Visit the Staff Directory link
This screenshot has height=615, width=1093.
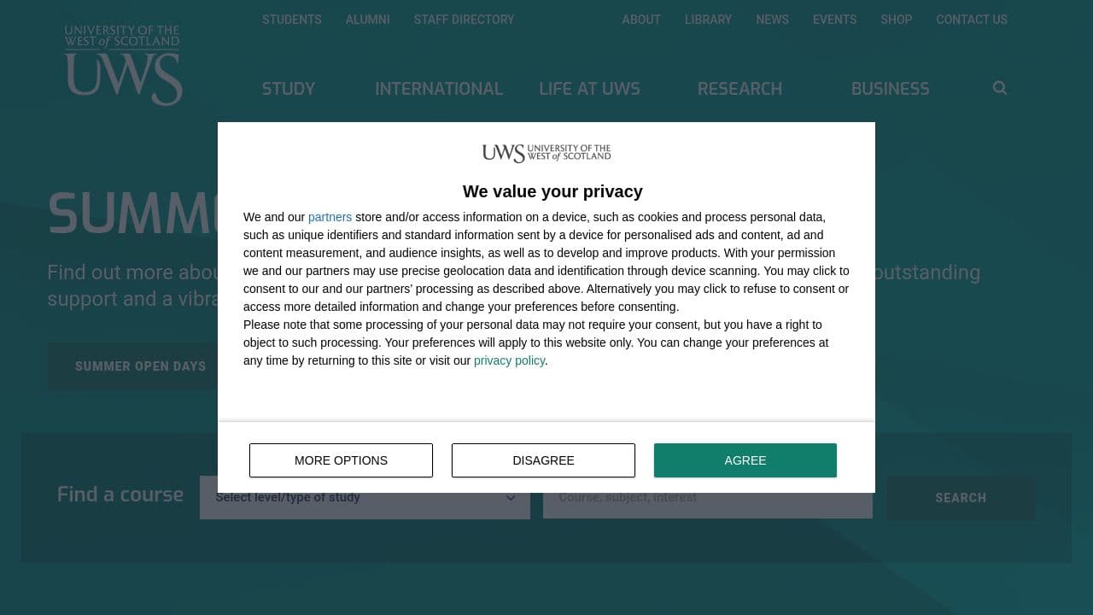coord(464,20)
